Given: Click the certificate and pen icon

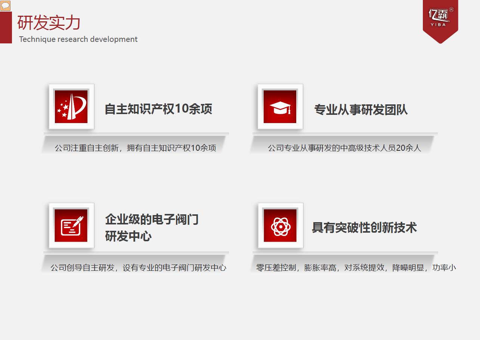Looking at the screenshot, I should [x=71, y=226].
